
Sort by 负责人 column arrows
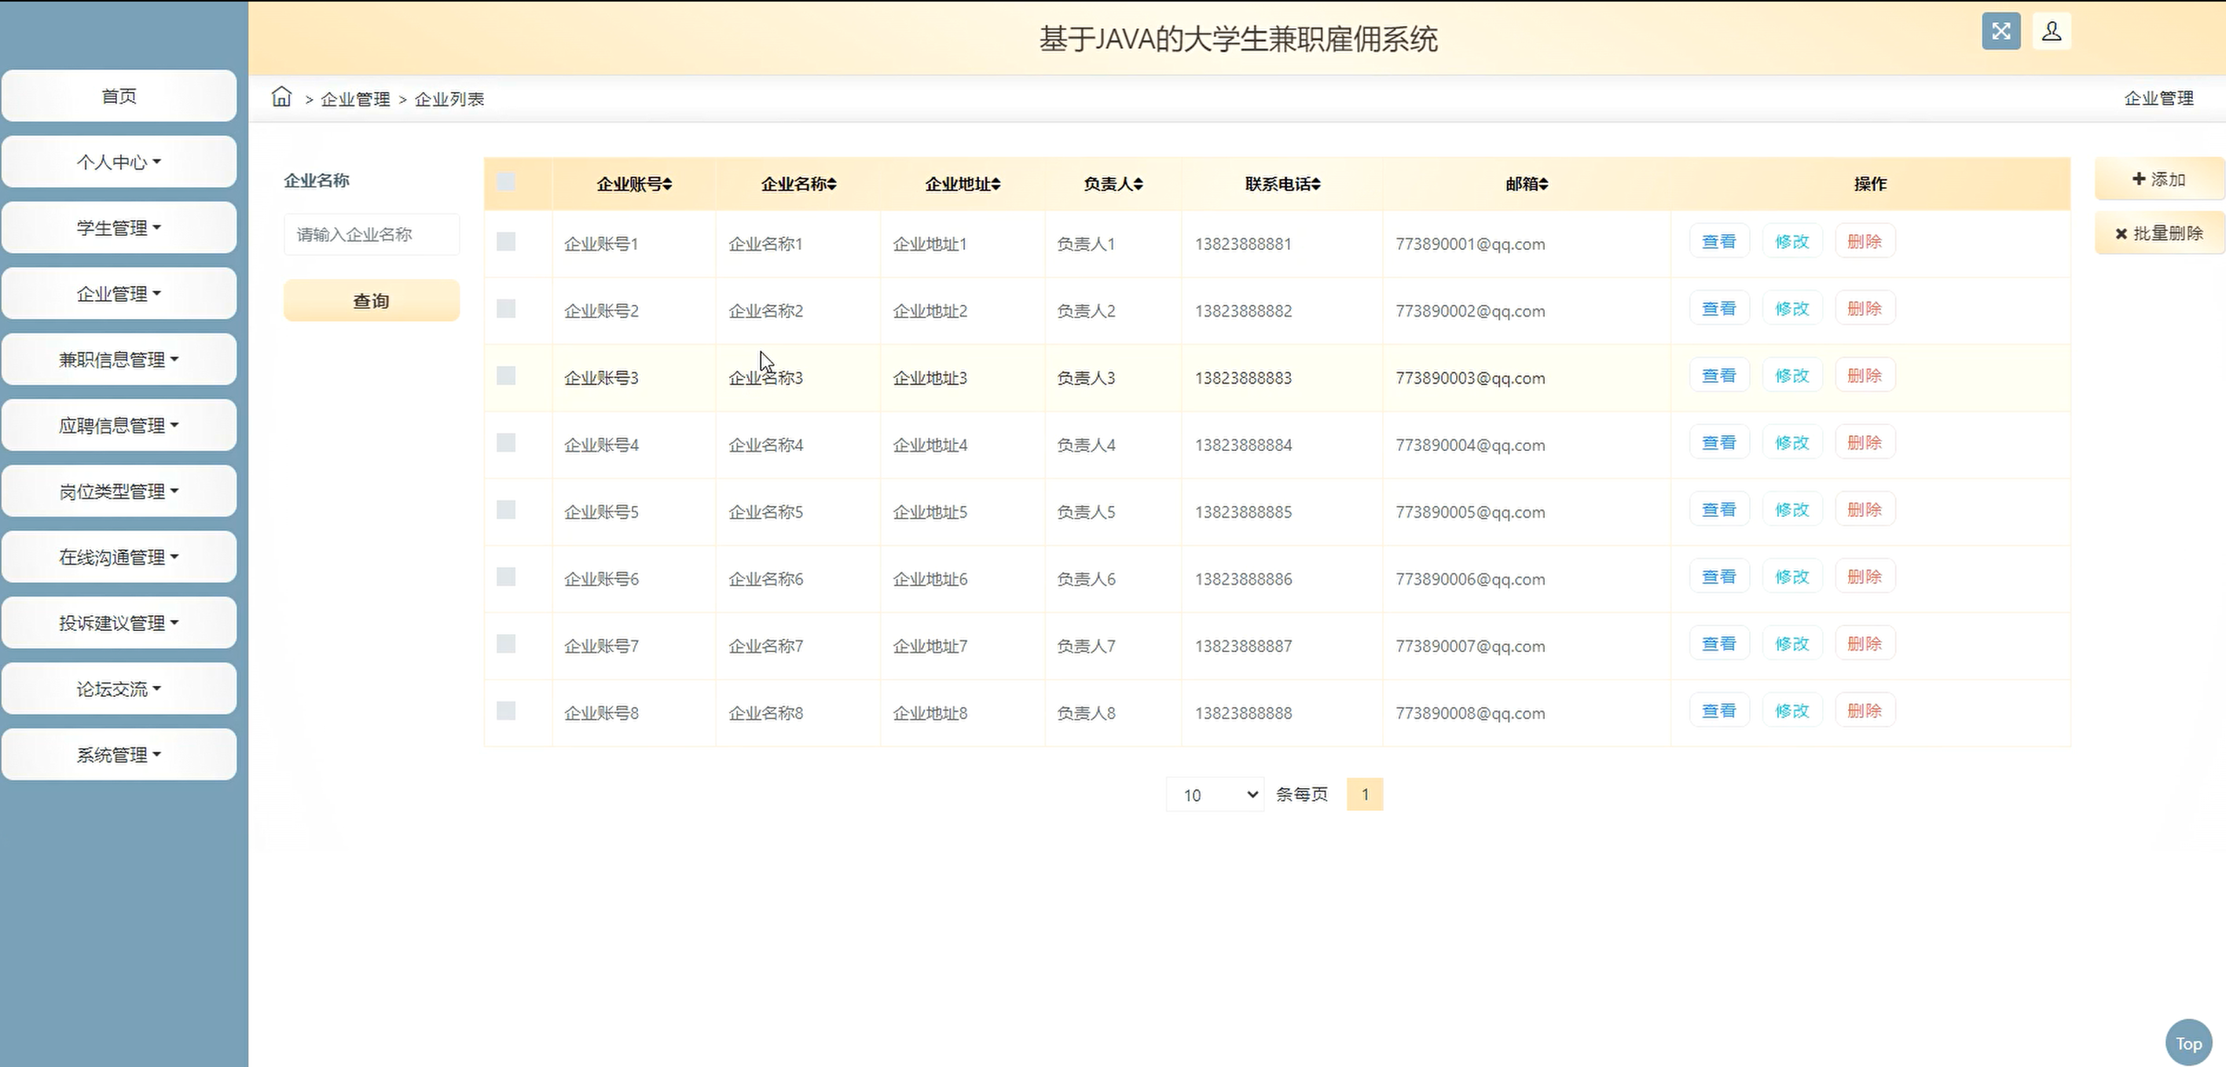[x=1138, y=184]
